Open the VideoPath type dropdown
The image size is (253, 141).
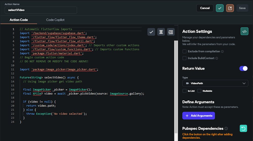click(215, 83)
